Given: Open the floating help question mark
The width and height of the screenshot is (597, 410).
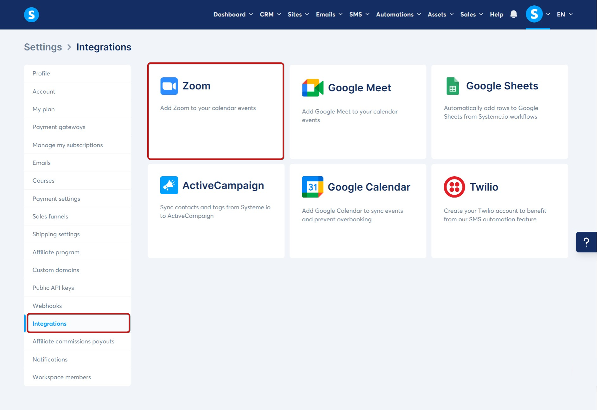Looking at the screenshot, I should click(x=586, y=242).
